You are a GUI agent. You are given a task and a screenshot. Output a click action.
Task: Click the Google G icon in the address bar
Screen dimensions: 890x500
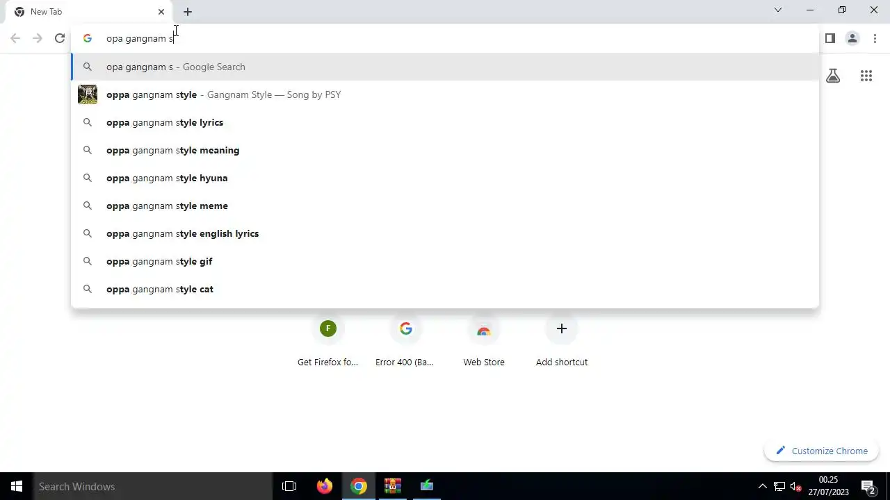click(x=87, y=38)
